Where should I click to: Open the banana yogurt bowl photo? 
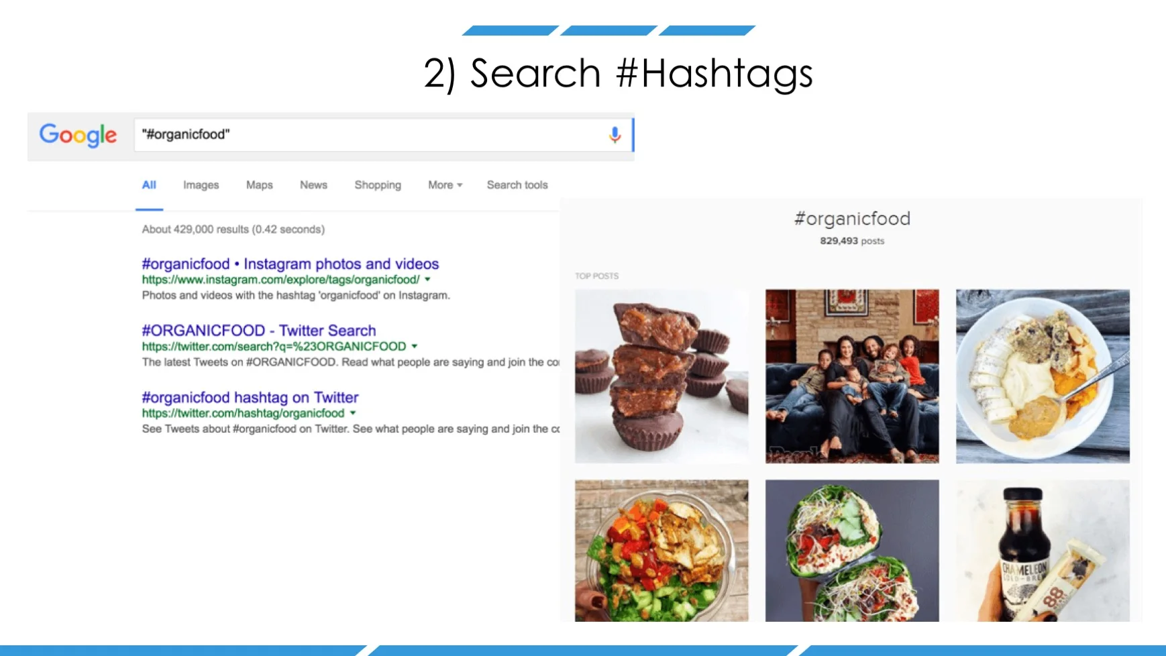click(1043, 376)
